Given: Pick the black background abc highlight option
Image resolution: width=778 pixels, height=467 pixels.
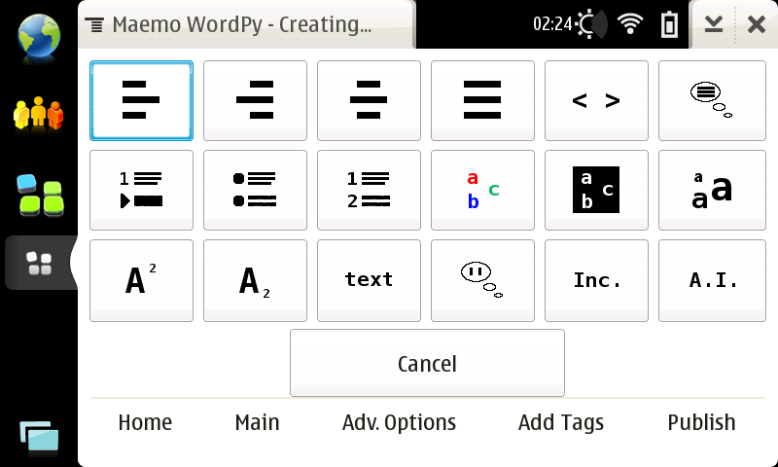Looking at the screenshot, I should tap(596, 190).
